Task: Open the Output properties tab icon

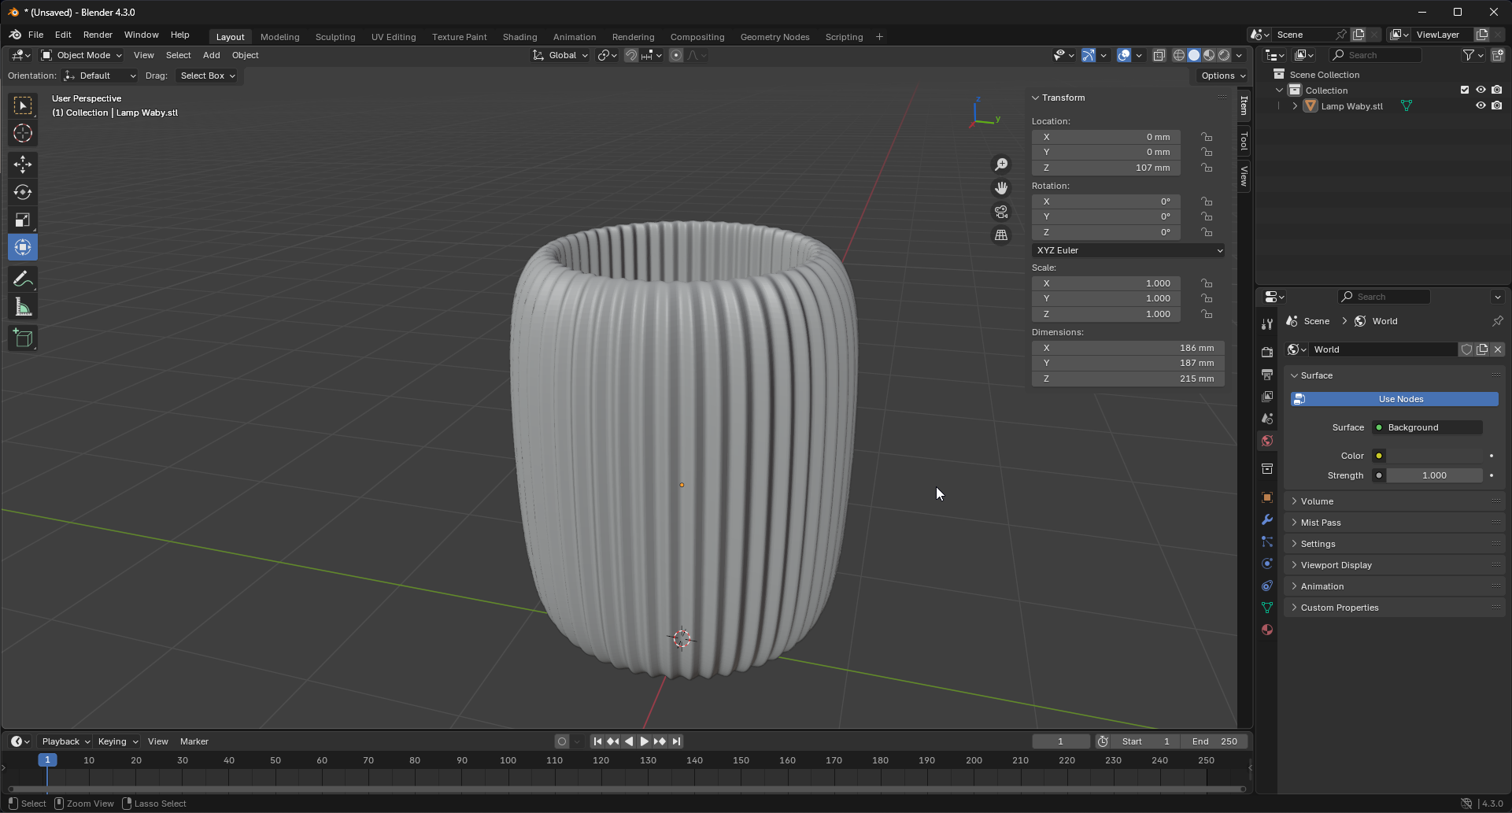Action: click(1267, 374)
